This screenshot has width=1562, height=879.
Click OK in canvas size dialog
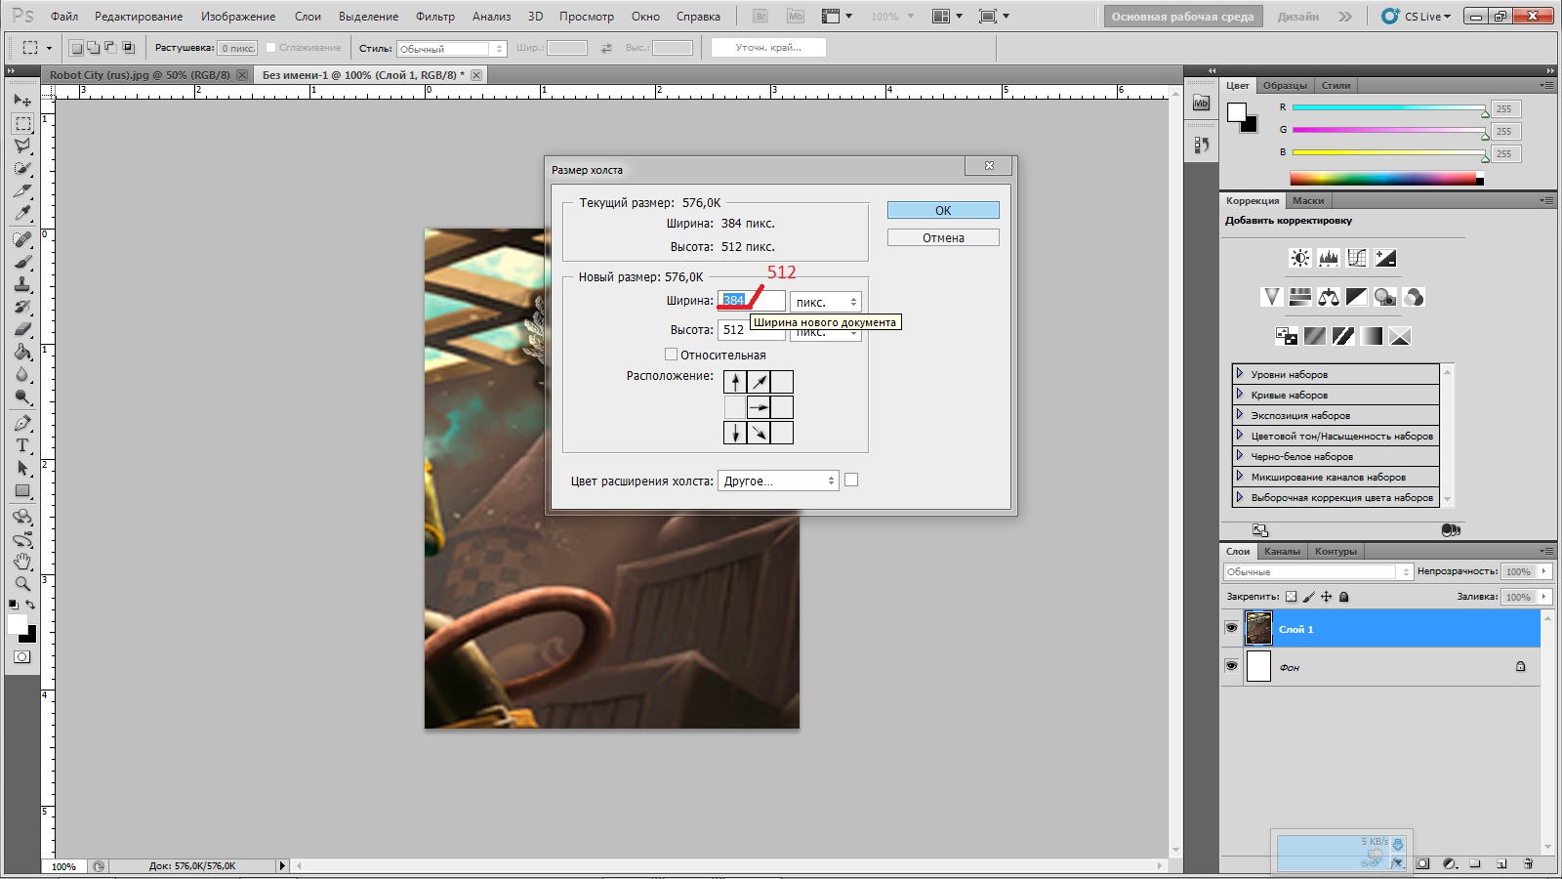[942, 210]
